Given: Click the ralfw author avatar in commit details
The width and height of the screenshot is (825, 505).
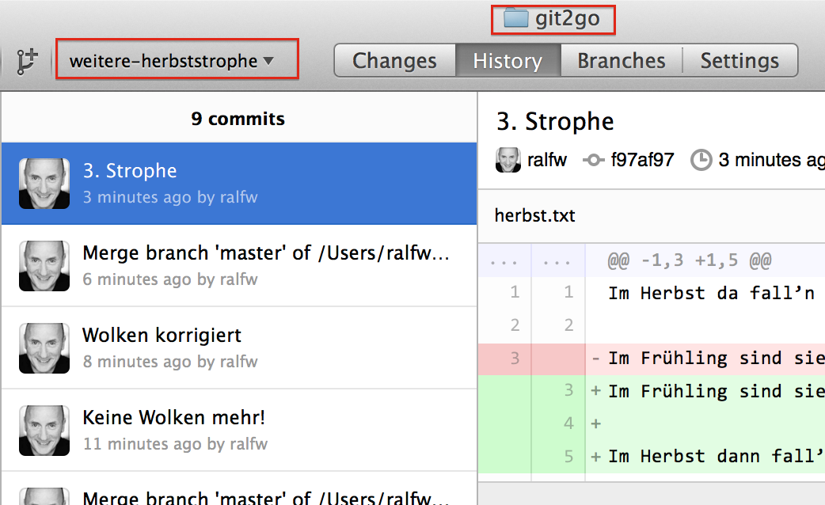Looking at the screenshot, I should pos(508,160).
